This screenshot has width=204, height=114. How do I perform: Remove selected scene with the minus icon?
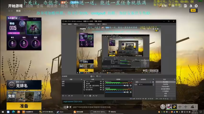(x=66, y=96)
